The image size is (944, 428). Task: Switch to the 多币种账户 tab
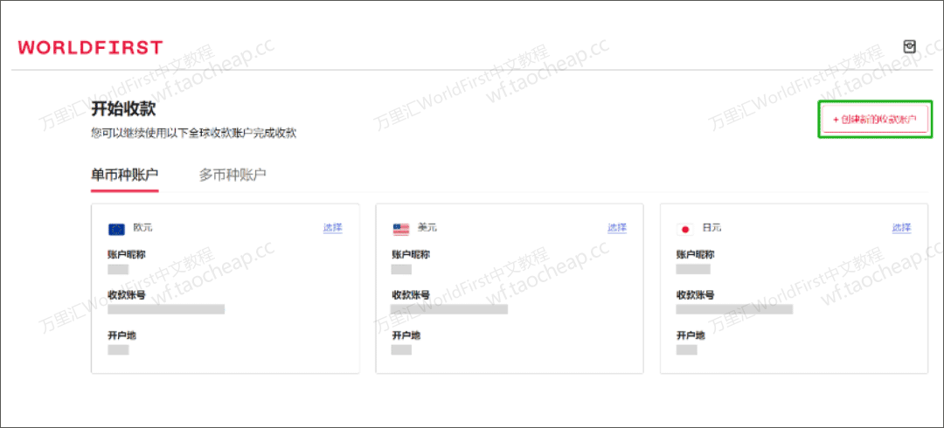click(233, 175)
